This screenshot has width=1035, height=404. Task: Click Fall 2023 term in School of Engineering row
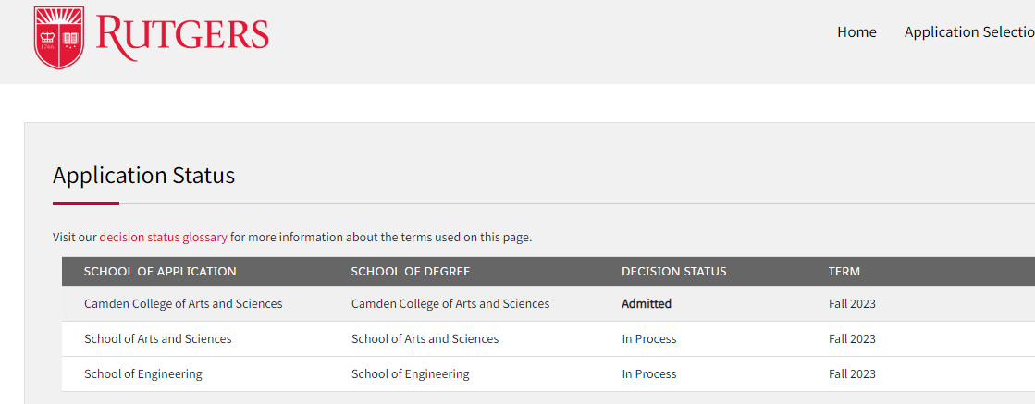[x=852, y=373]
